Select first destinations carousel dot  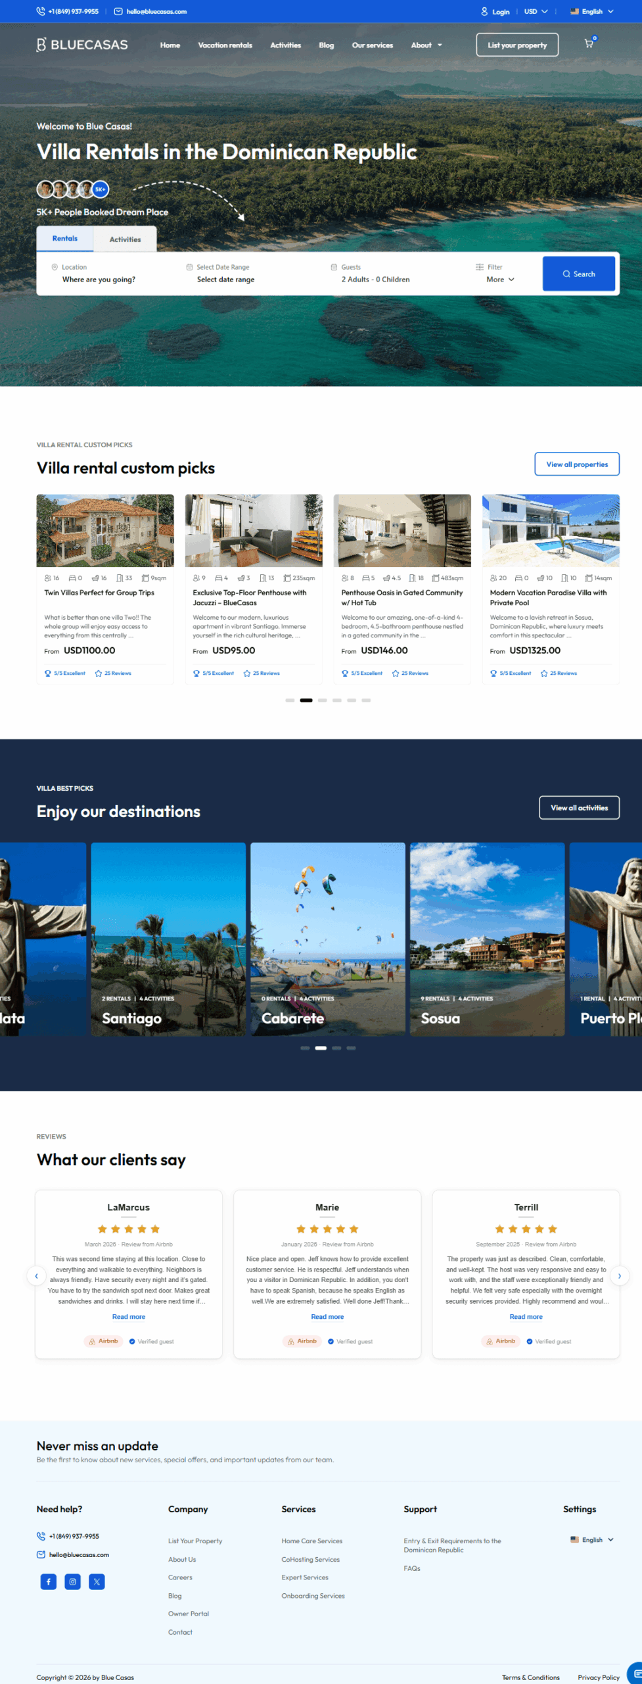point(305,1048)
